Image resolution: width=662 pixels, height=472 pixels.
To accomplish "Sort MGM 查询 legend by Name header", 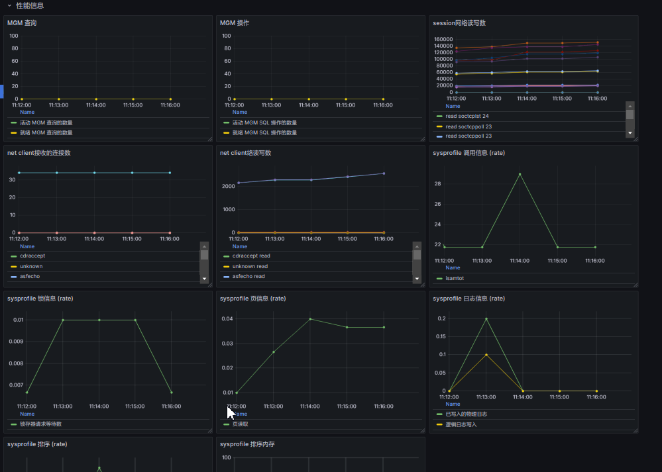I will pos(27,112).
